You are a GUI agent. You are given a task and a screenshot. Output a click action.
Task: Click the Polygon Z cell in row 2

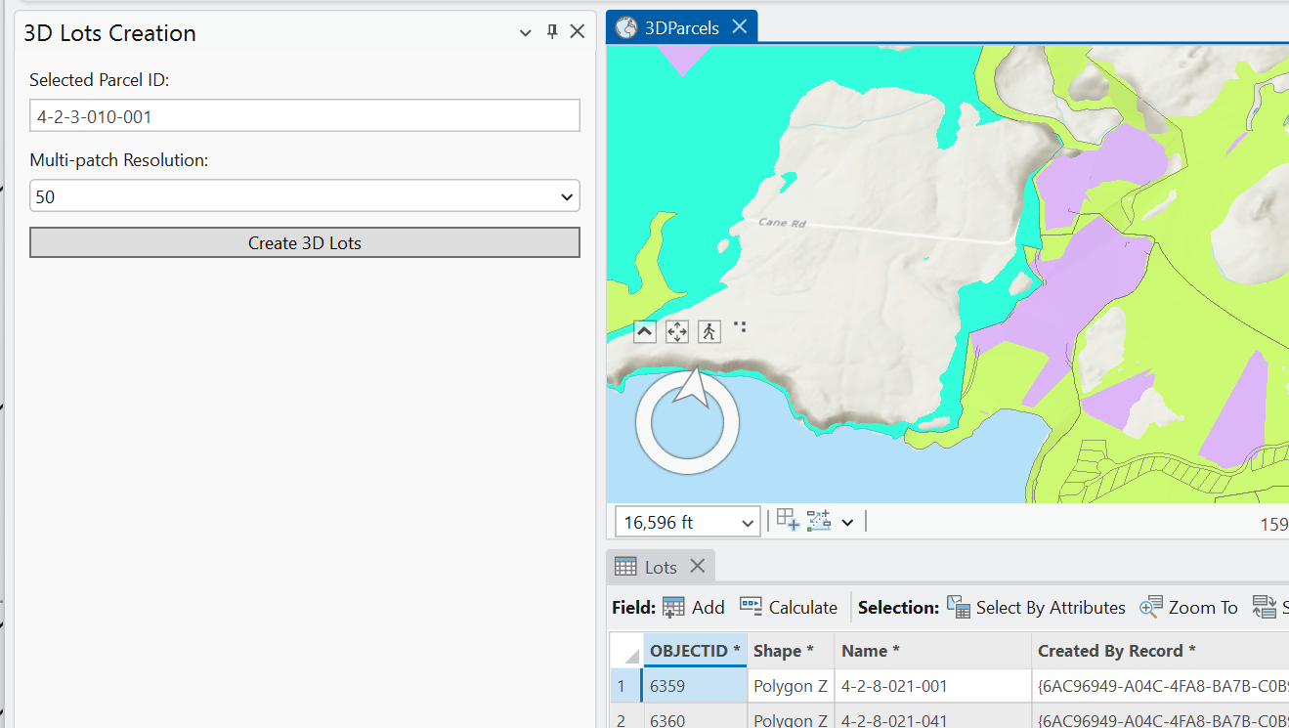(790, 716)
